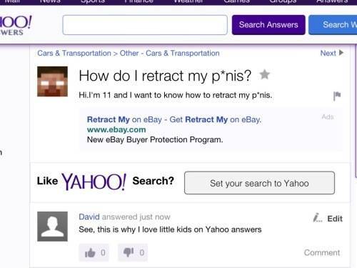
Task: Focus the Yahoo Answers search box
Action: (x=145, y=25)
